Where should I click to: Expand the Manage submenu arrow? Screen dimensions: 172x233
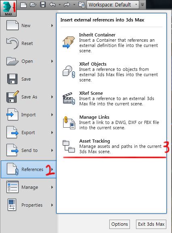[52, 187]
